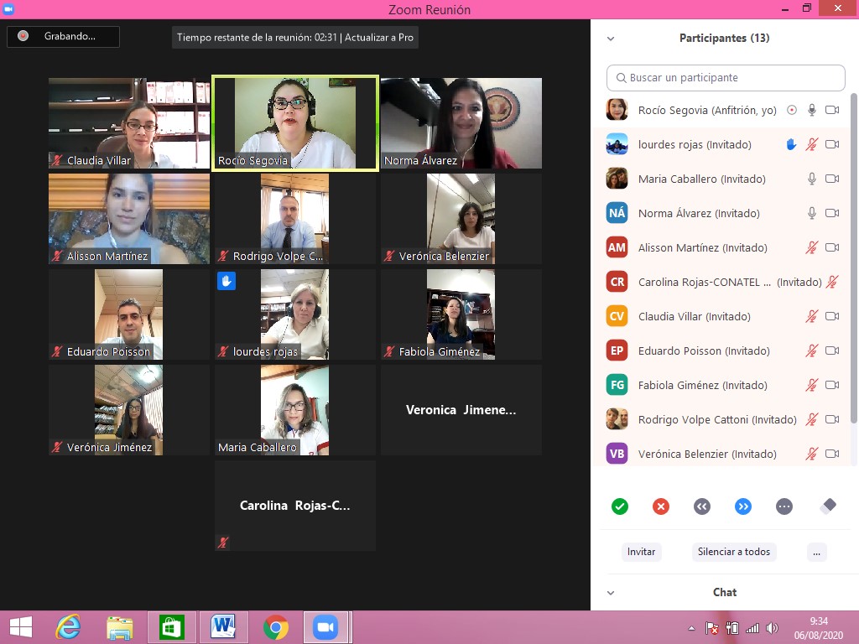Click the participants list scrollbar
The height and width of the screenshot is (644, 859).
point(853,257)
